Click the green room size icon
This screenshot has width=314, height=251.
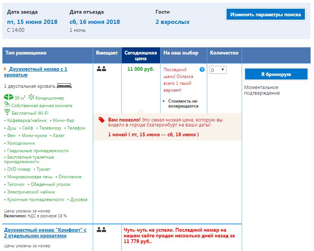pos(8,98)
